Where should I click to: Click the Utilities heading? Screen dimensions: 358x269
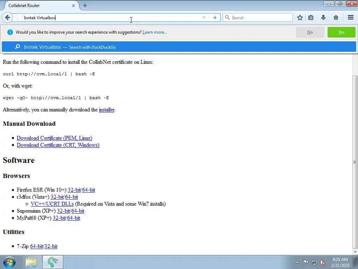pyautogui.click(x=14, y=232)
